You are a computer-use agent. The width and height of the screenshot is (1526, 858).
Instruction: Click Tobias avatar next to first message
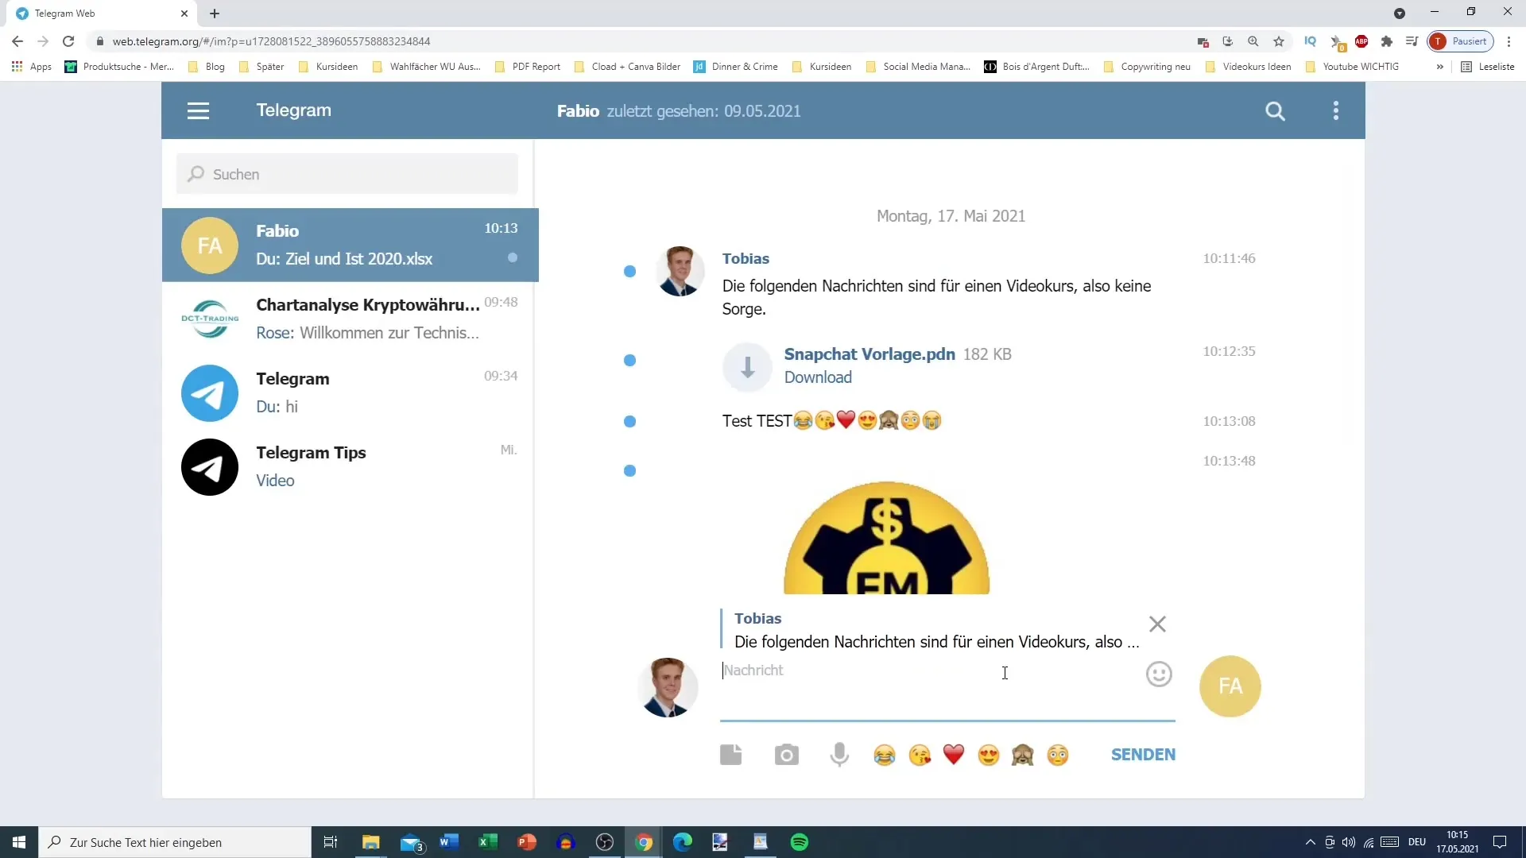click(680, 271)
